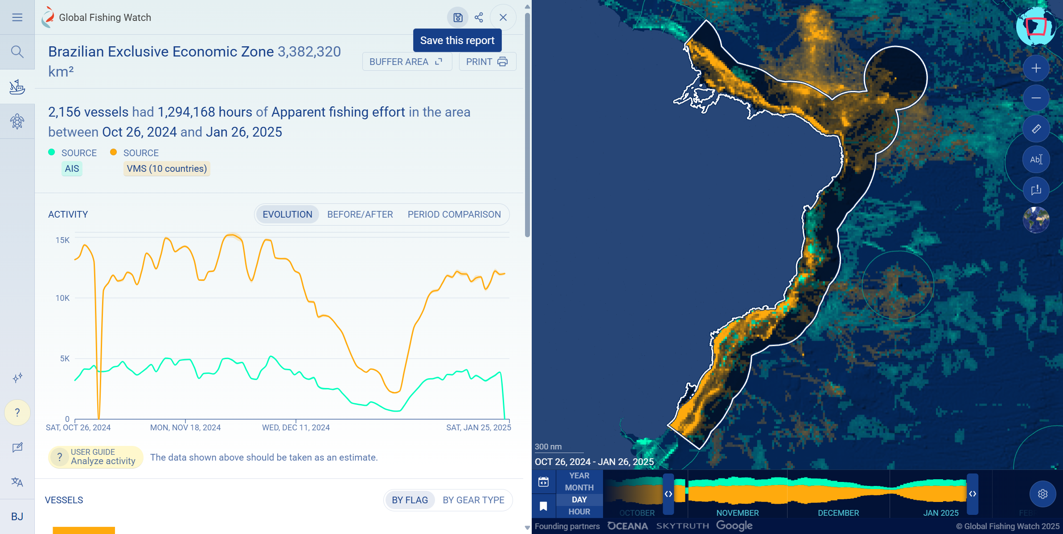
Task: Expand the Buffer Area option
Action: 406,62
